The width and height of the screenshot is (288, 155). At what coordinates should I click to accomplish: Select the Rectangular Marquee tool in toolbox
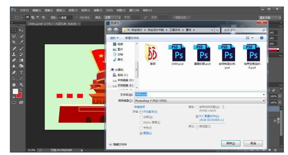point(14,30)
